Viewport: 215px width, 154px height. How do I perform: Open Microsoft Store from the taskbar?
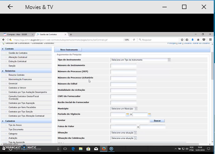[x=88, y=149]
